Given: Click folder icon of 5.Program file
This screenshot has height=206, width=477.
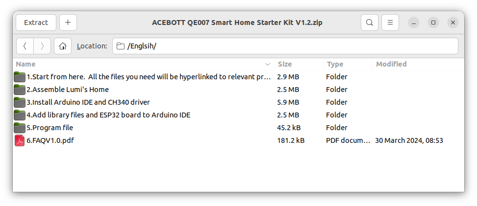Looking at the screenshot, I should click(20, 128).
